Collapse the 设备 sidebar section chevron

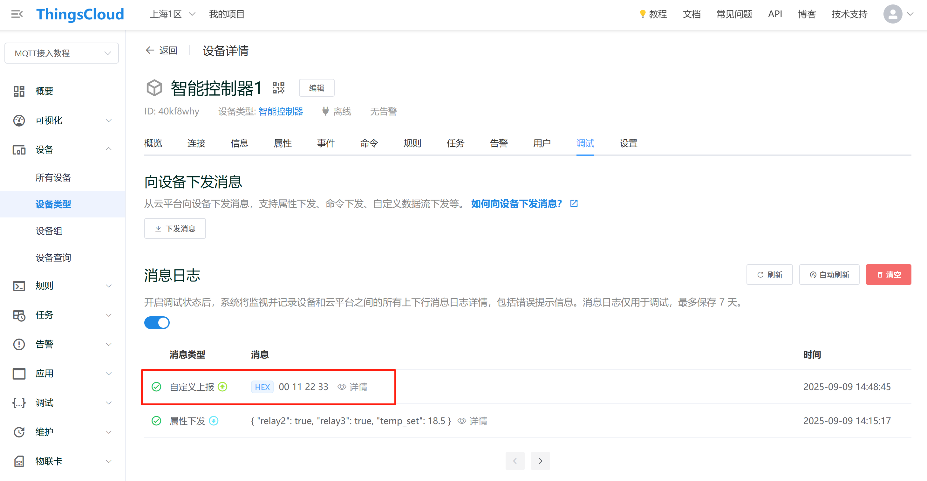point(109,149)
